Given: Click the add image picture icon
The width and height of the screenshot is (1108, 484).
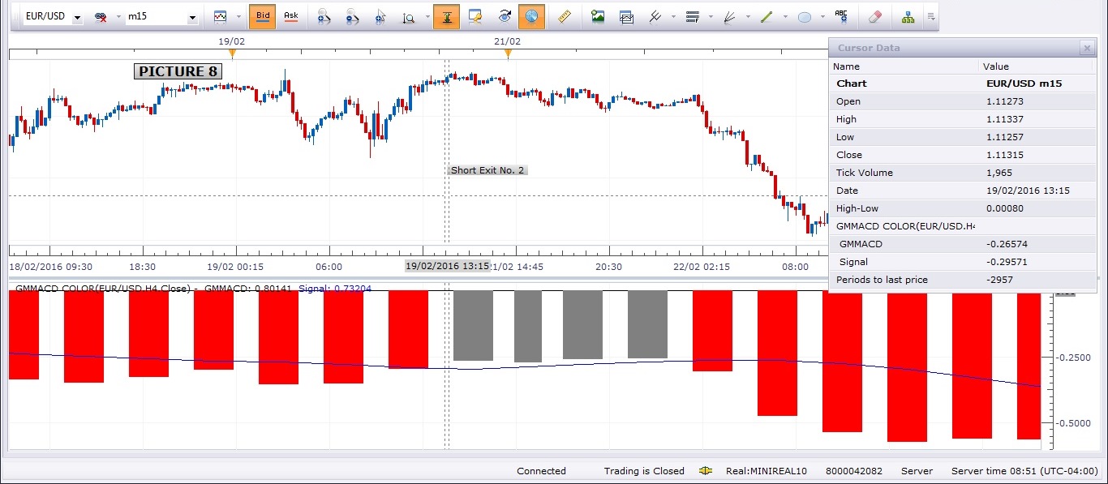Looking at the screenshot, I should pos(598,16).
